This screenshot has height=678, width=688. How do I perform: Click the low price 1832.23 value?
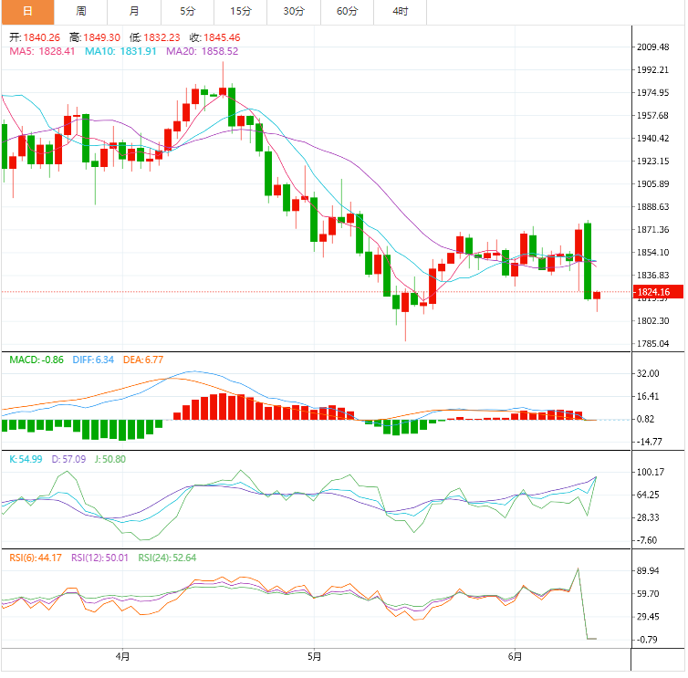point(162,37)
